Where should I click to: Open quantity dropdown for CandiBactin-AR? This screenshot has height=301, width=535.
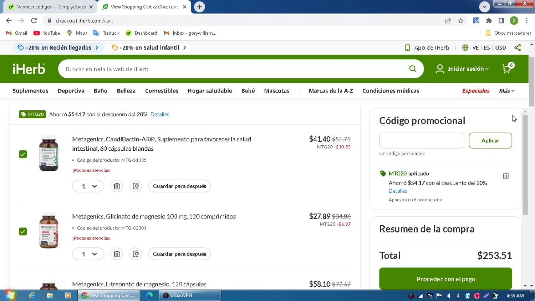88,186
